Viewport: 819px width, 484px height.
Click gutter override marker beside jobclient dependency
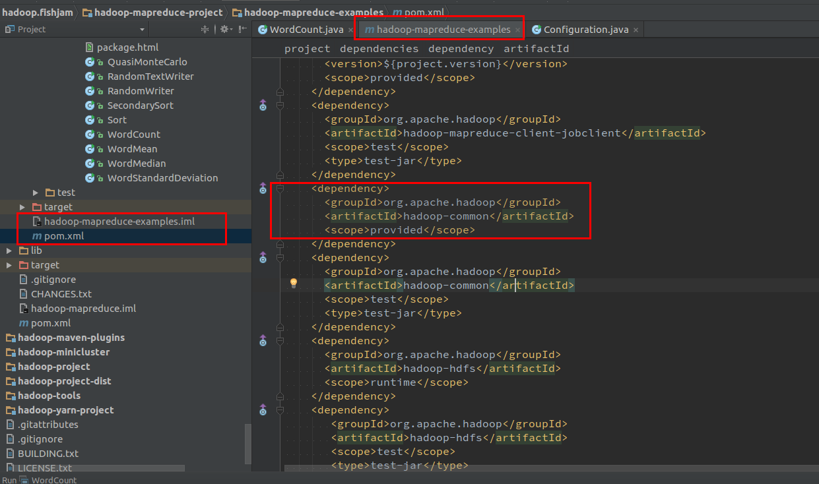click(263, 106)
